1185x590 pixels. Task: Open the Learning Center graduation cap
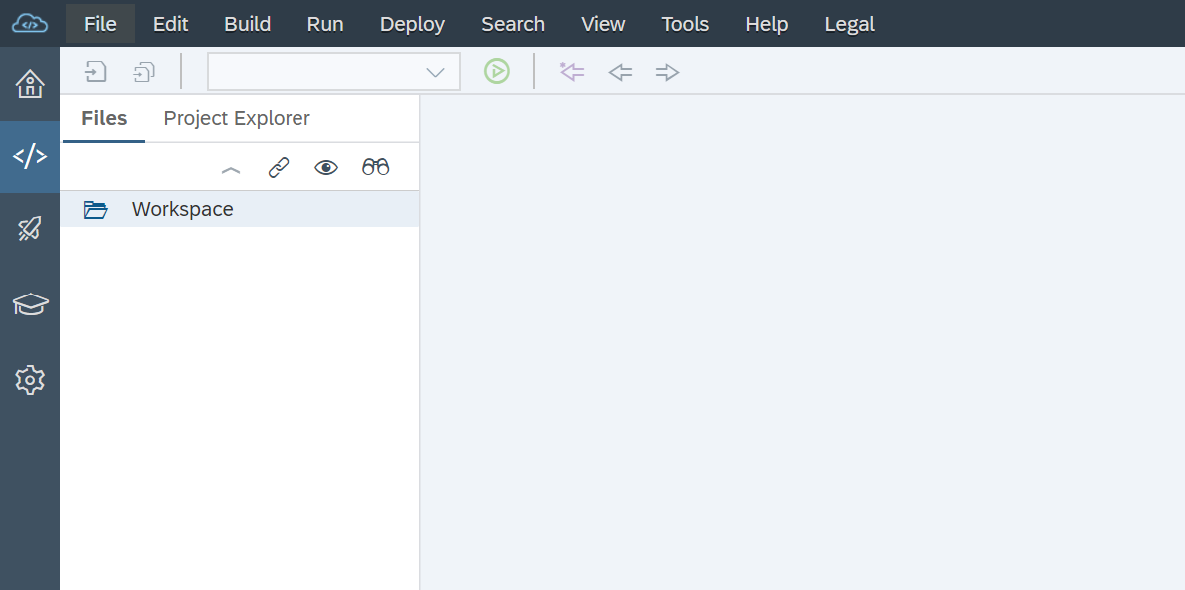click(30, 305)
